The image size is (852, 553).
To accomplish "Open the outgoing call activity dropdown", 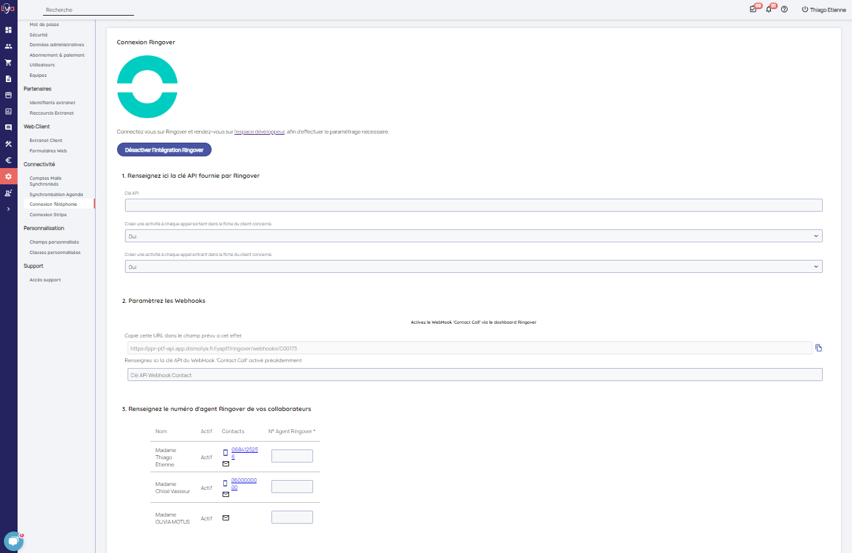I will pyautogui.click(x=473, y=236).
